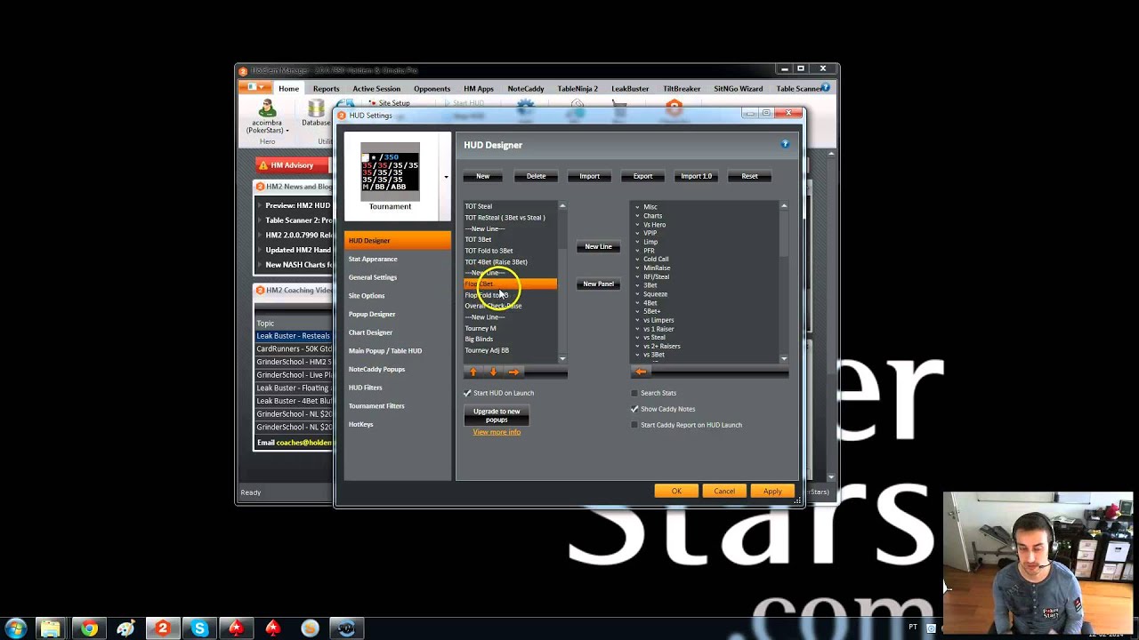Expand the Charts stat category

pos(637,216)
